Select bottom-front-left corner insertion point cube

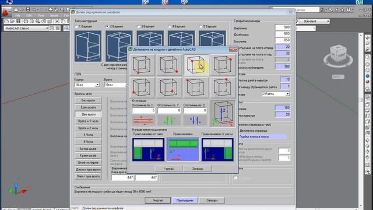(142, 65)
